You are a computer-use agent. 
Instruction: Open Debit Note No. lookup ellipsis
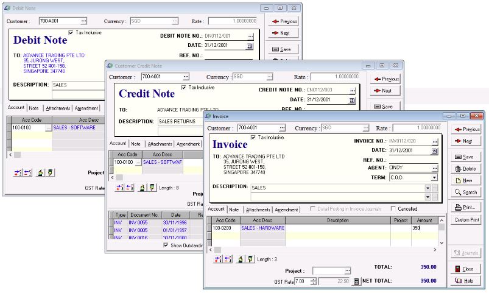250,37
